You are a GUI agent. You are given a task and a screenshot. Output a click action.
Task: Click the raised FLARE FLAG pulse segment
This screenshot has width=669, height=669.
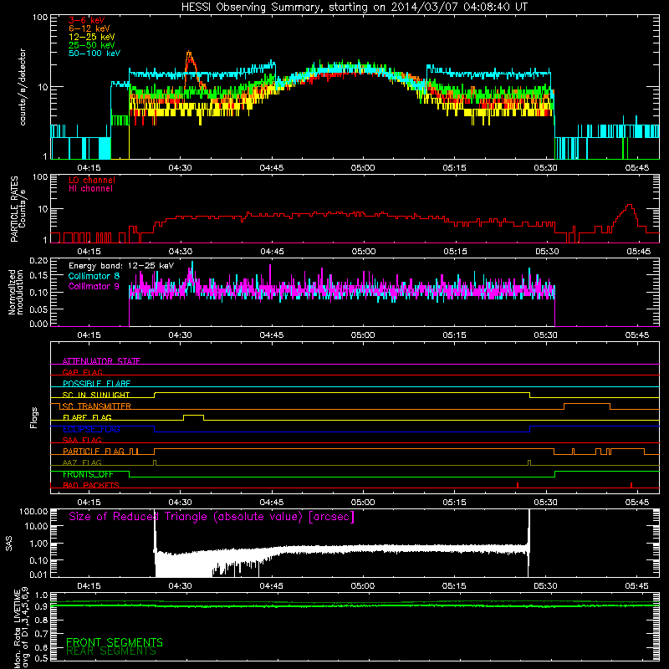[x=193, y=415]
